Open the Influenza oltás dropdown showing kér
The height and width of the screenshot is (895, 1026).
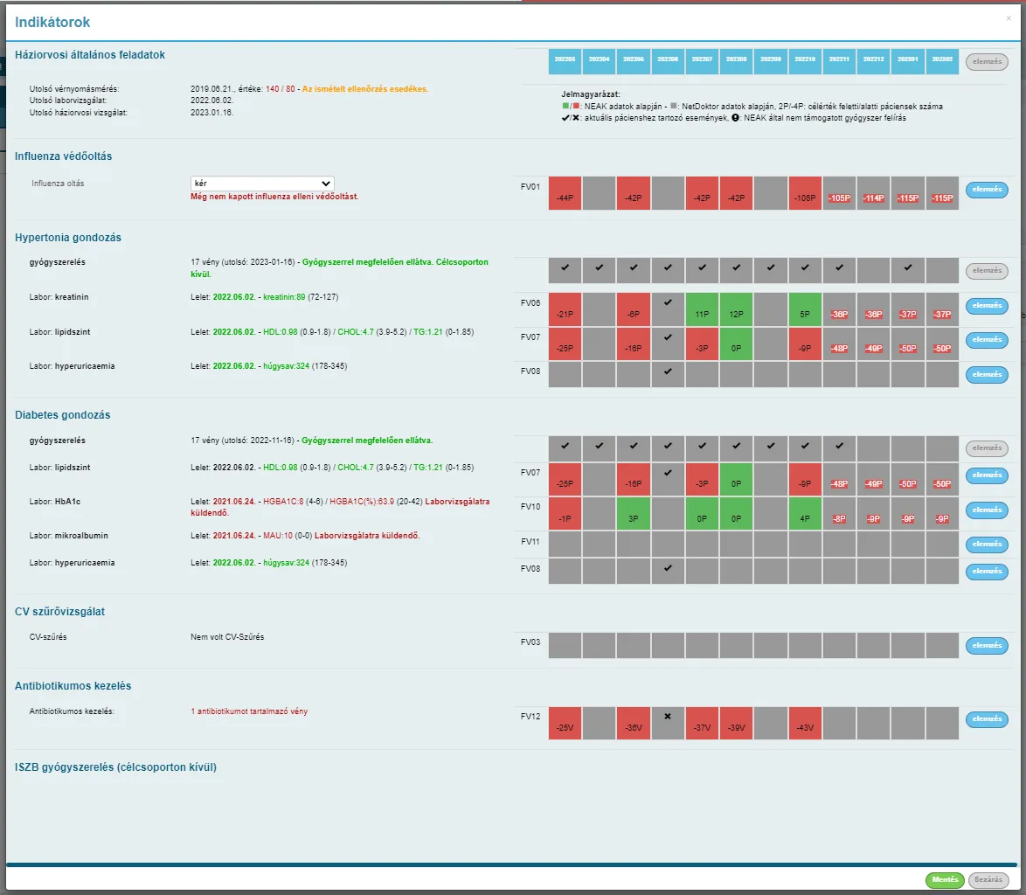(262, 184)
